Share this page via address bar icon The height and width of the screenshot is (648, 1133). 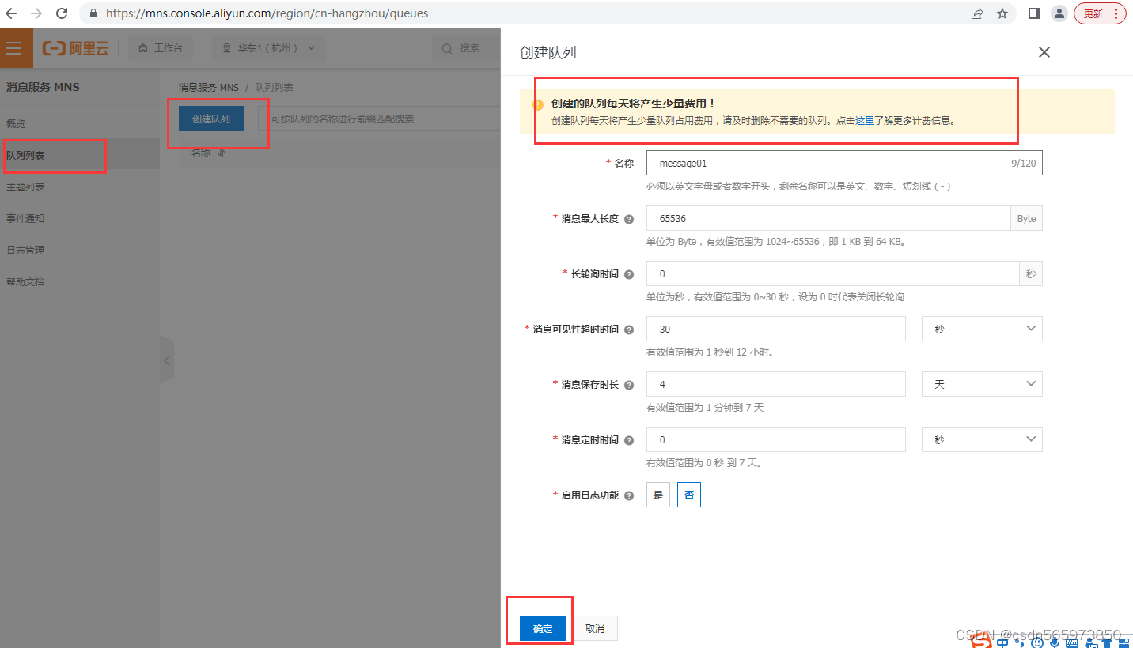(978, 13)
